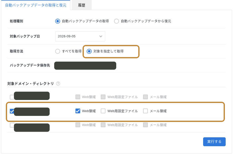Click the 対象バックアップ日 label
This screenshot has height=154, width=233.
pos(25,36)
